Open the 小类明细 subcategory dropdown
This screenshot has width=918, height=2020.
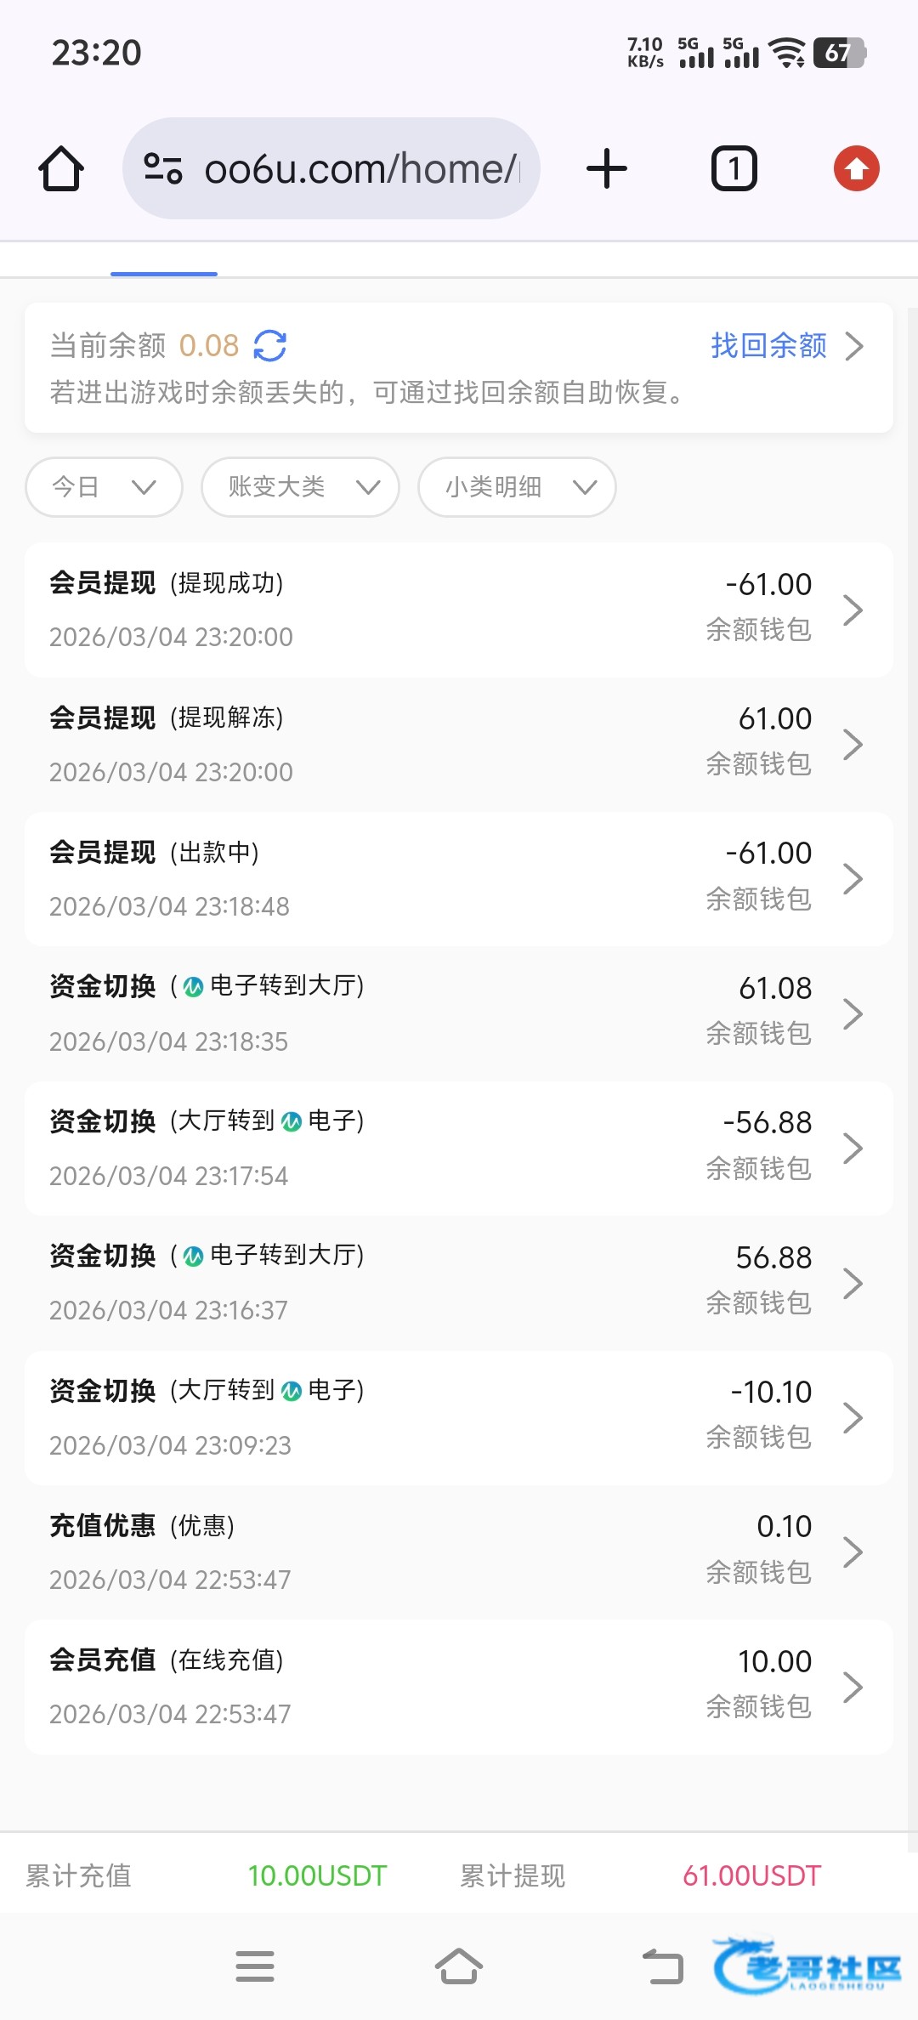pyautogui.click(x=517, y=487)
